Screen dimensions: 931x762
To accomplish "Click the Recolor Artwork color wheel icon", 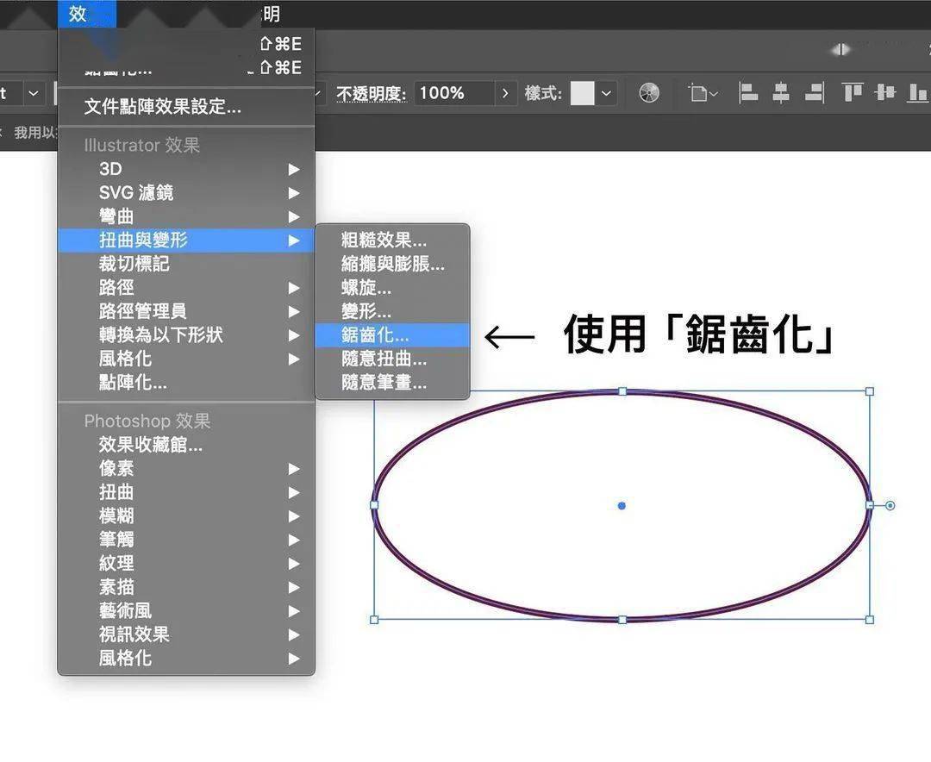I will 649,93.
